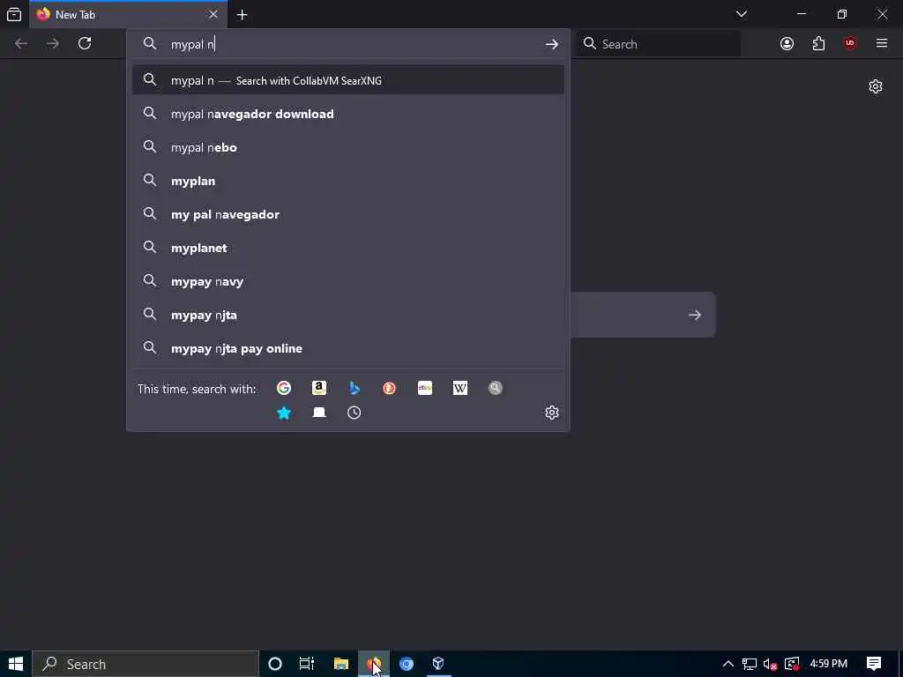Click the Windows taskbar Search box

(x=146, y=664)
